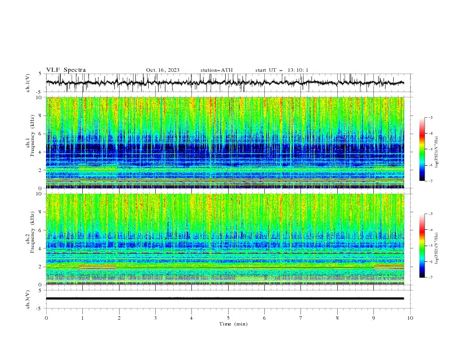Click time axis tick label '0'
Viewport: 462px width, 357px height.
[x=46, y=318]
